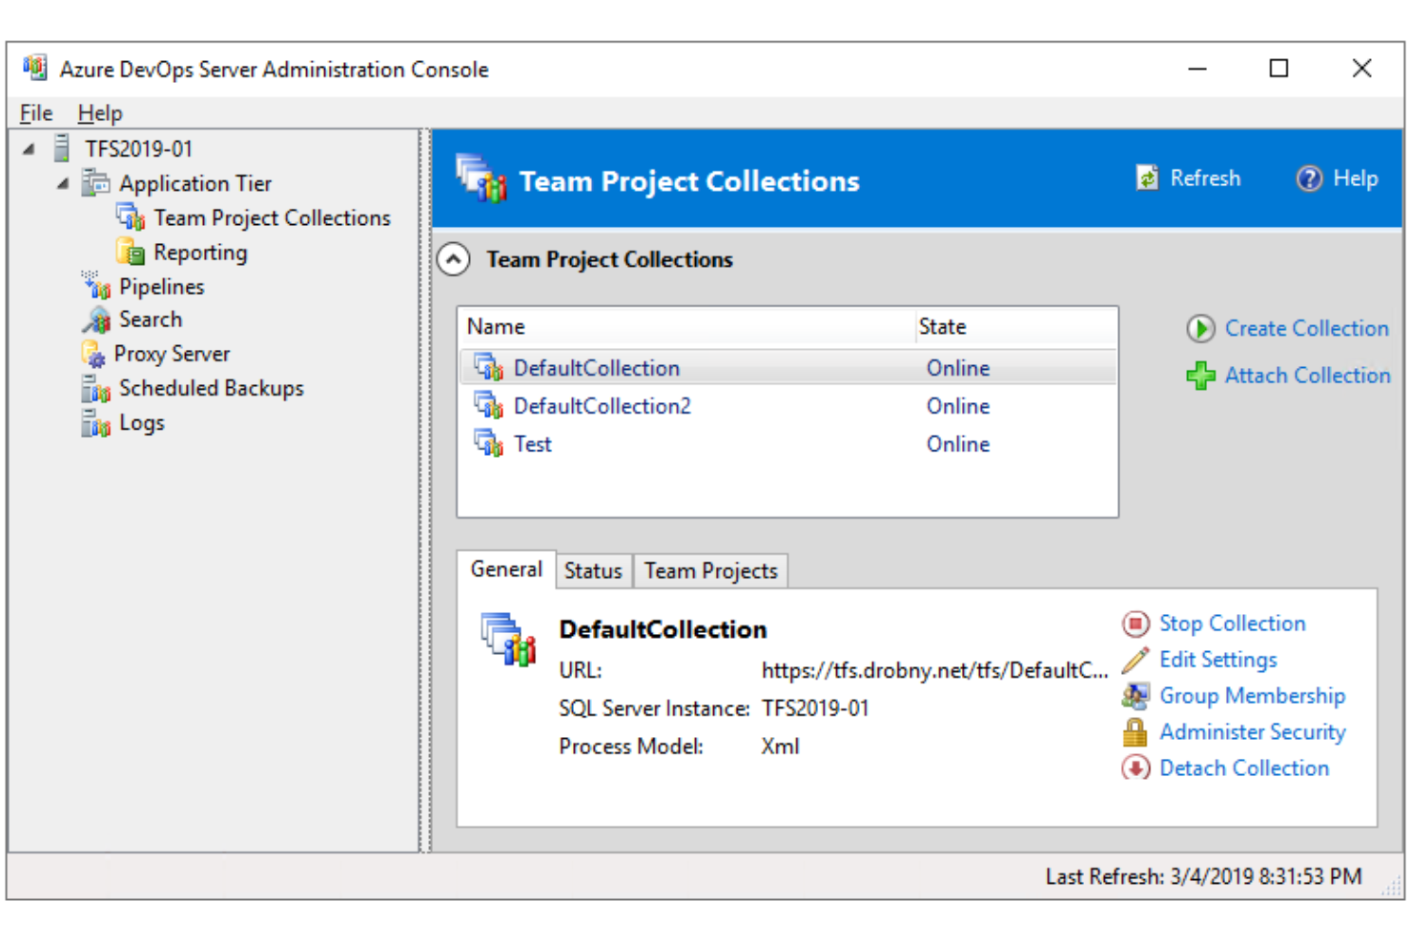Collapse the TFS2019-01 tree node
This screenshot has width=1411, height=941.
[29, 149]
